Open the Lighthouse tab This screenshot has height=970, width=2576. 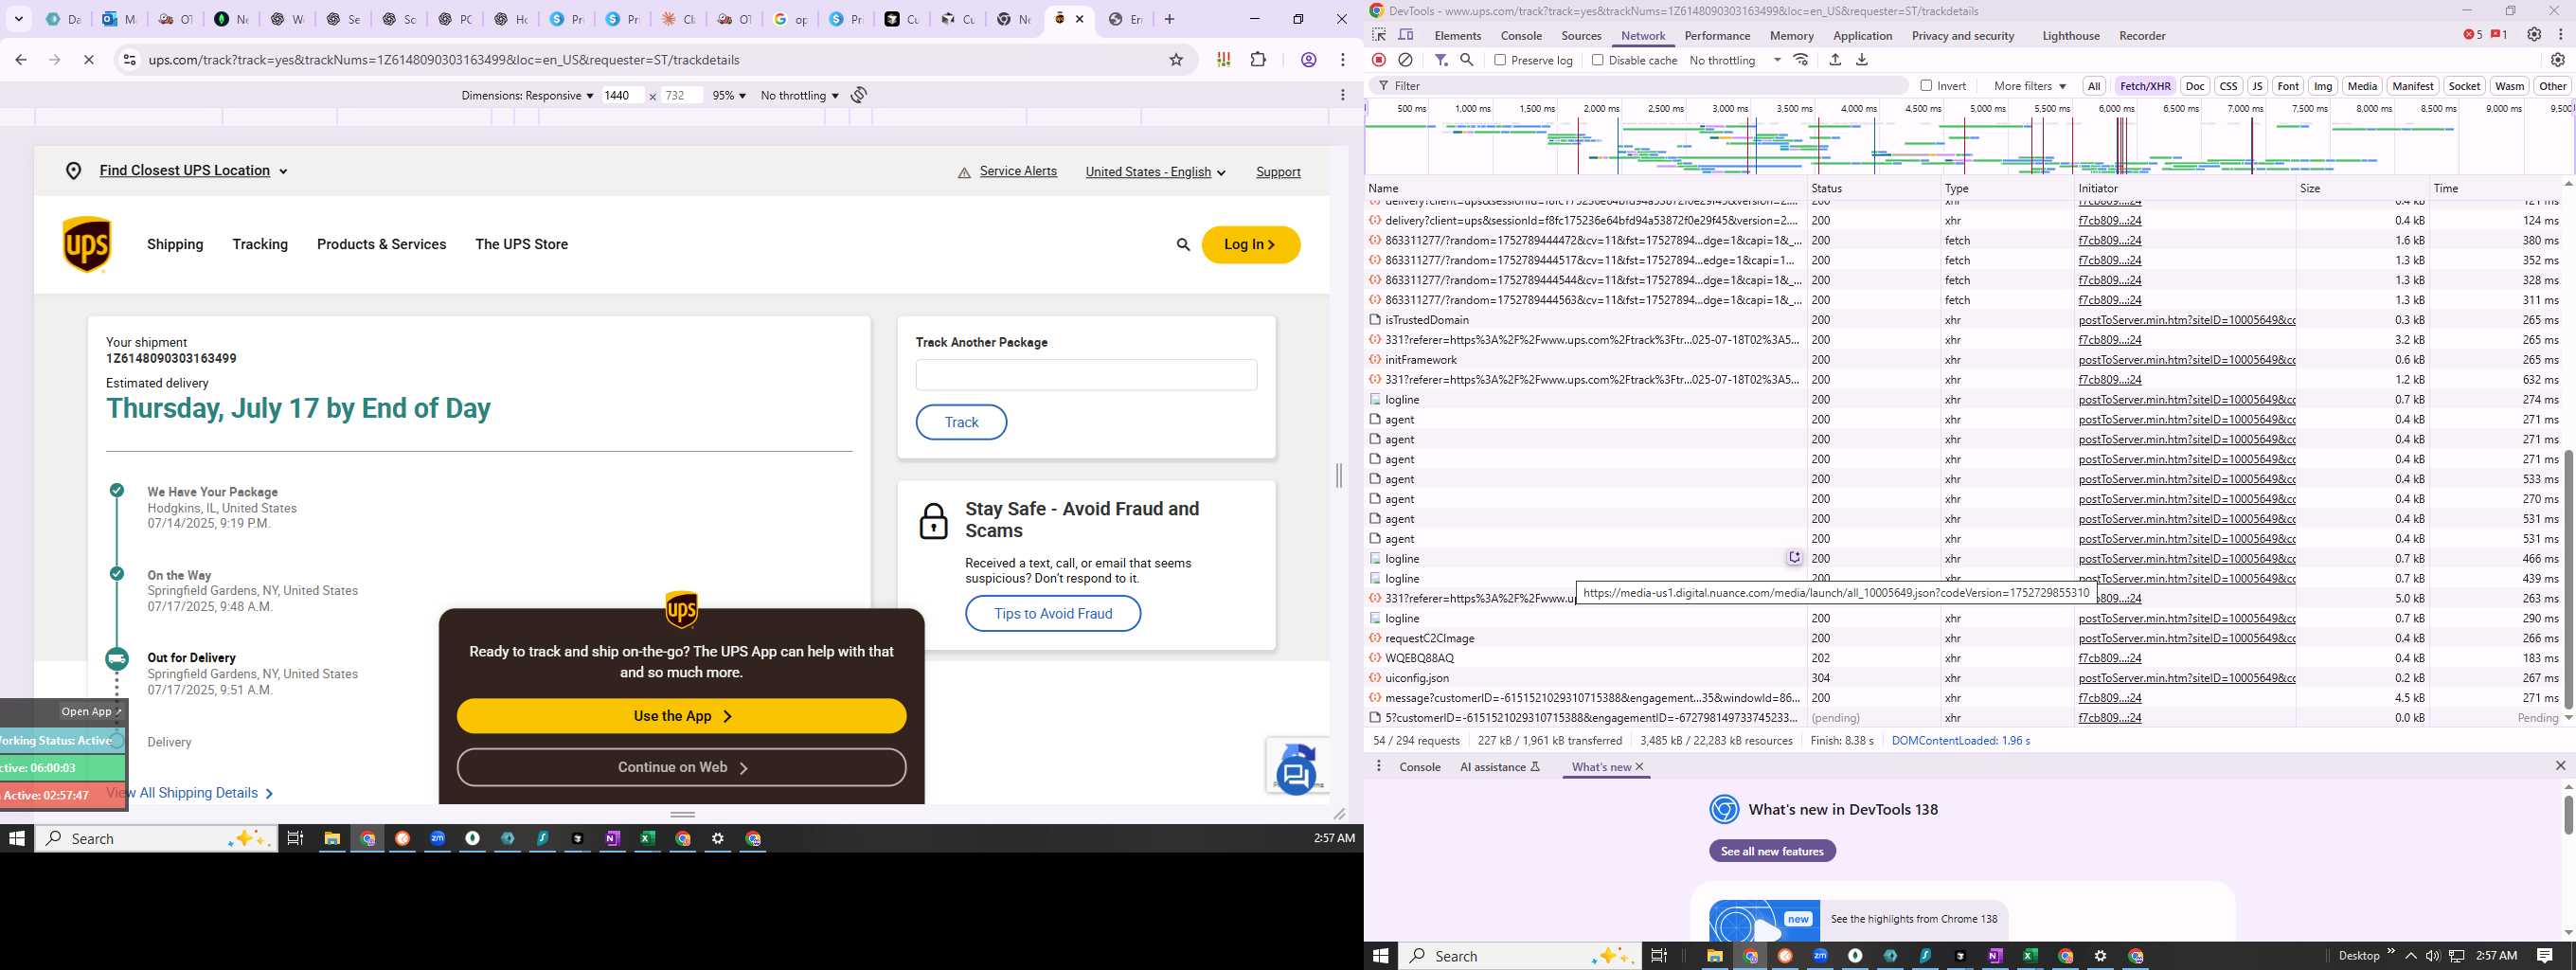[x=2070, y=35]
